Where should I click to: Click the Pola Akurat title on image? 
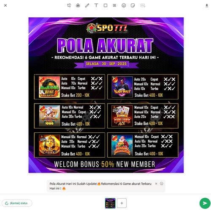pyautogui.click(x=105, y=46)
